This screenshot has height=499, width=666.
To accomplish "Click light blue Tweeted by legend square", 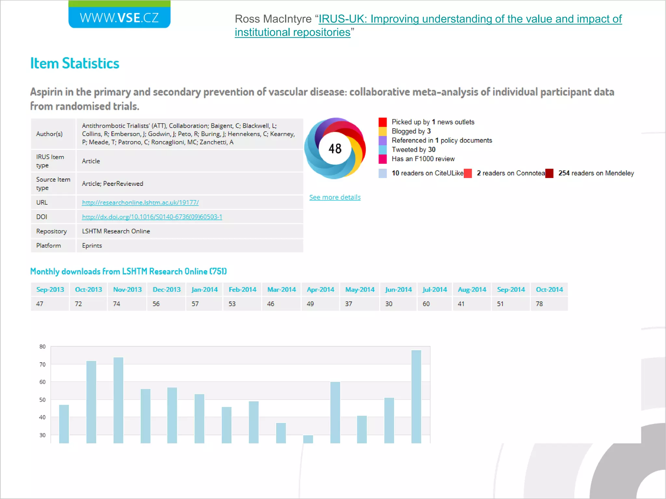I will click(383, 149).
